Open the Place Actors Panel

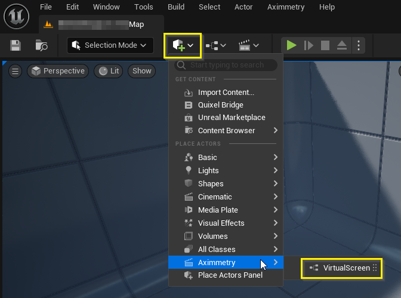226,275
